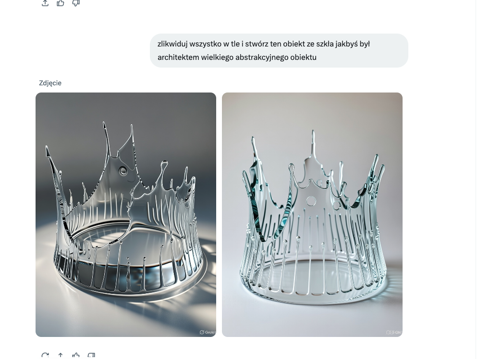
Task: Open the left glass crown image
Action: coord(126,215)
